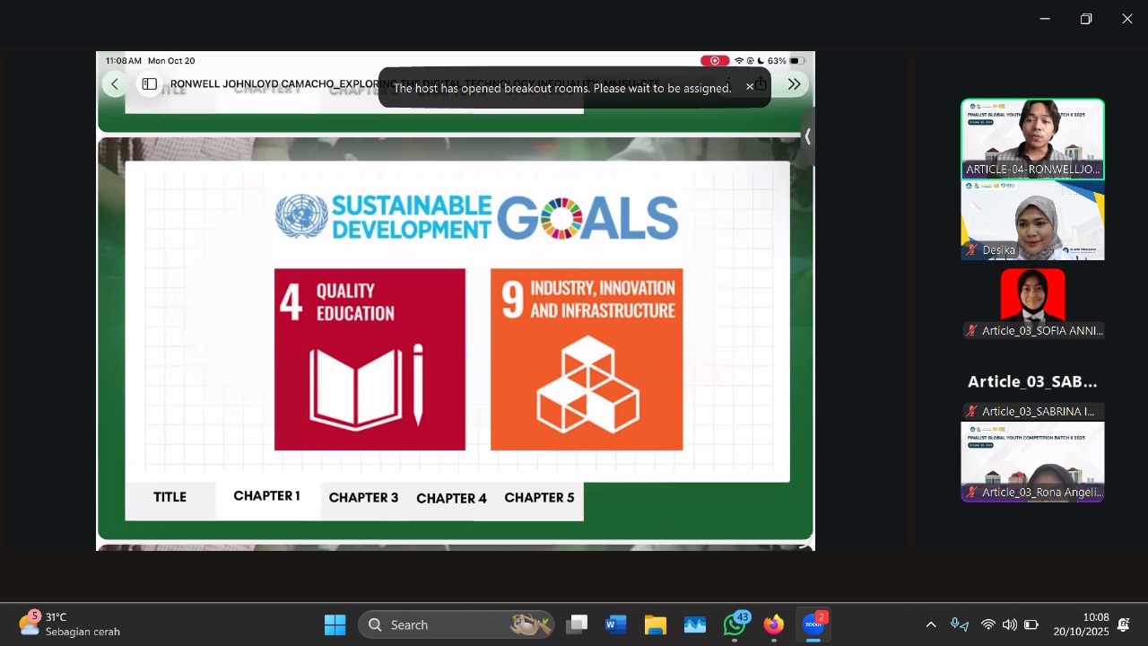The width and height of the screenshot is (1148, 646).
Task: Toggle the sidebar panel icon
Action: point(150,84)
